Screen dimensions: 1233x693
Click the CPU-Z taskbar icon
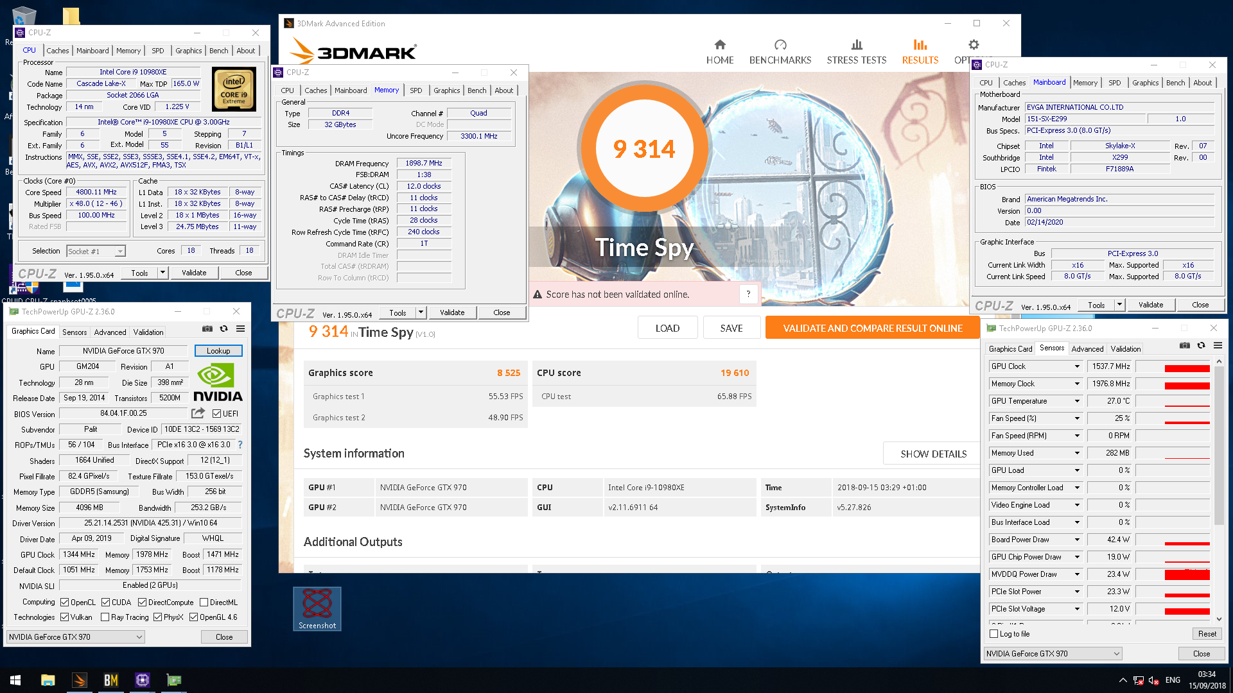coord(142,680)
